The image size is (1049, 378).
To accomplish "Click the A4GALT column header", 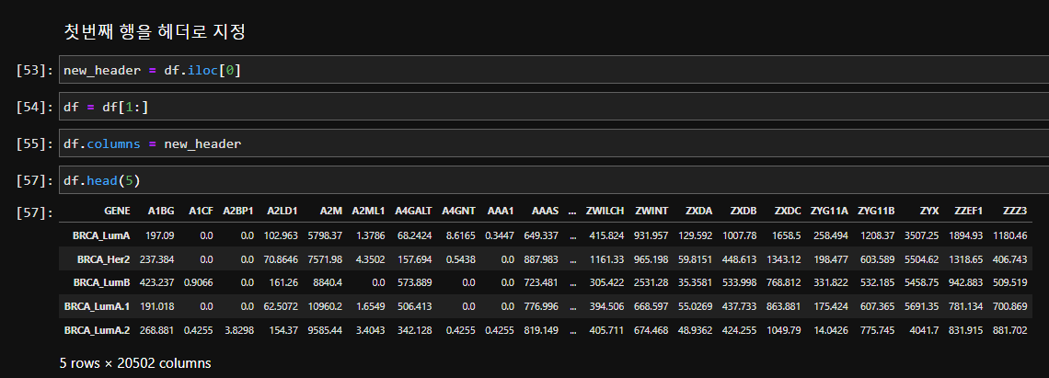I will pos(413,211).
